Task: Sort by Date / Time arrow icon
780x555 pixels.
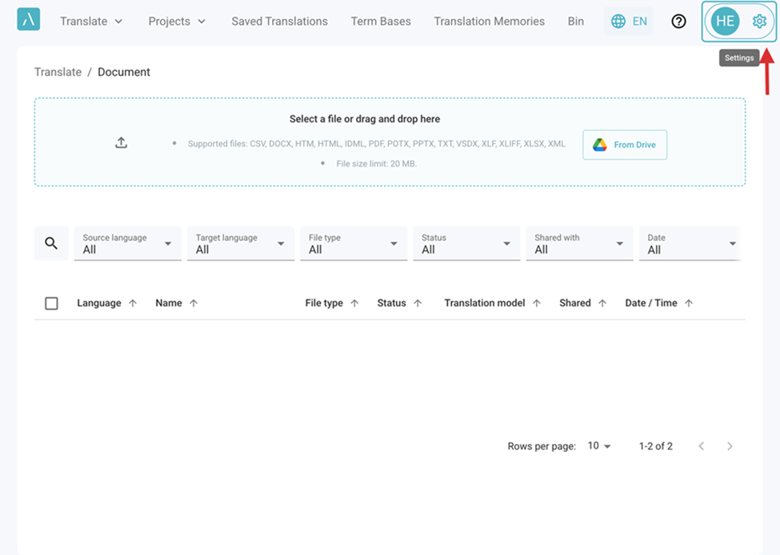Action: (689, 303)
